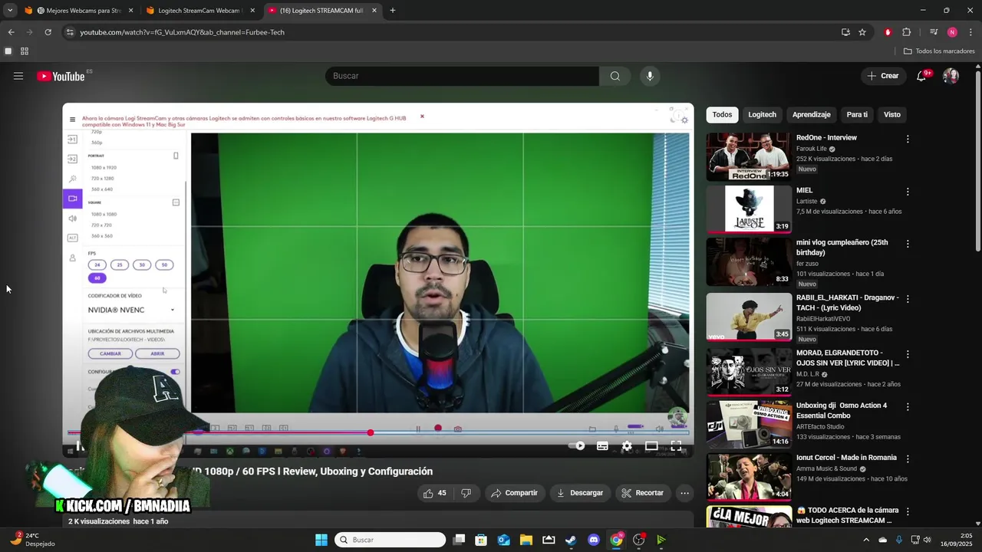
Task: Open File Explorer from the taskbar
Action: [x=526, y=540]
